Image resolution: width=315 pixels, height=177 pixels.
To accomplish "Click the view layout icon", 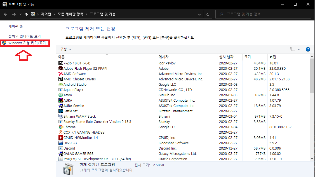I will coord(292,49).
